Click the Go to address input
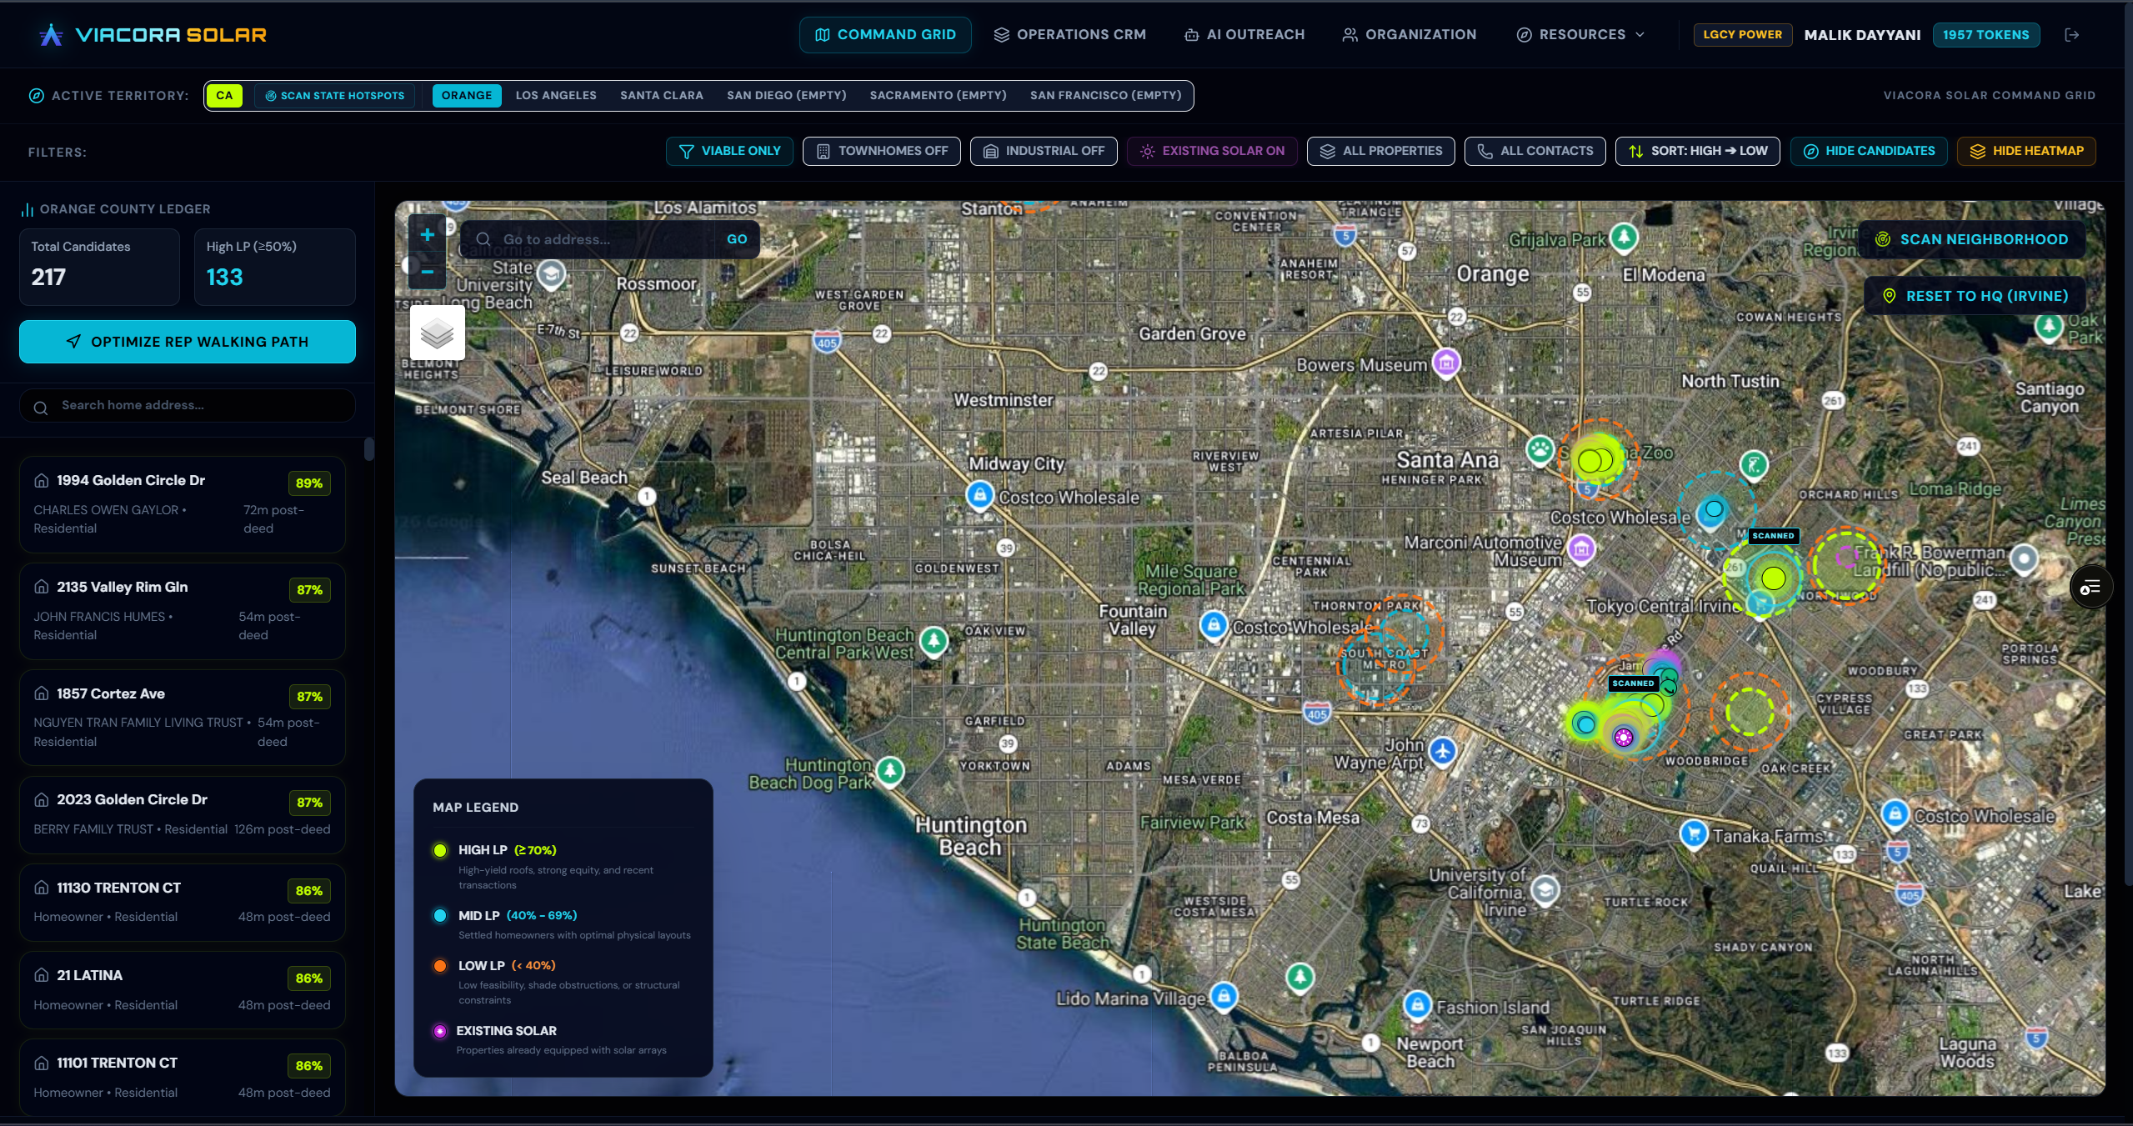2133x1126 pixels. click(x=608, y=239)
